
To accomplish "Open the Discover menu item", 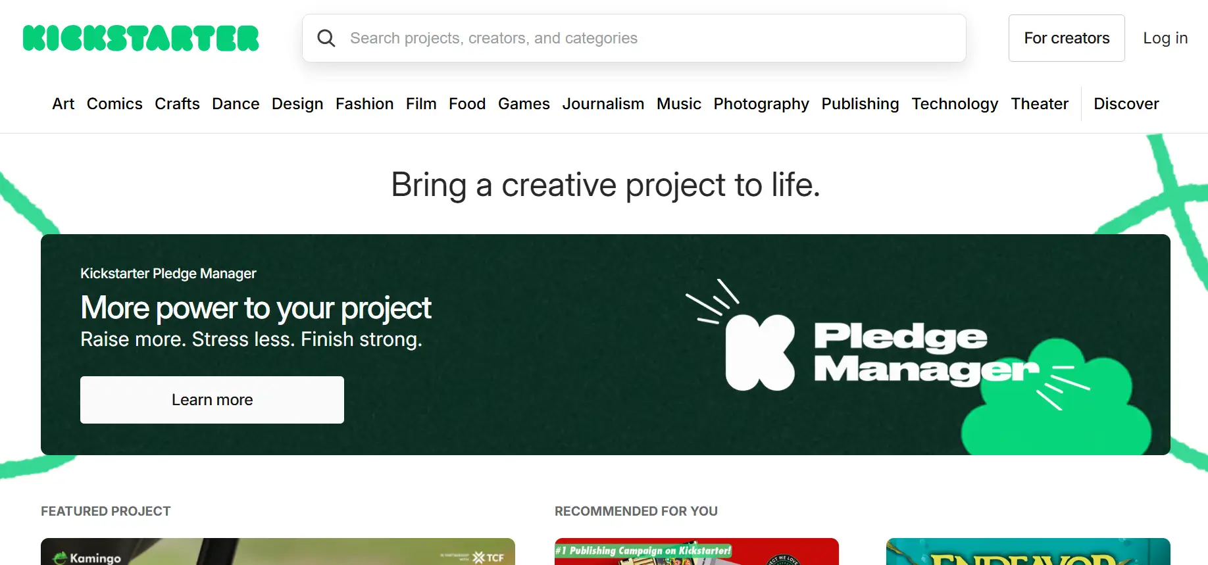I will (1126, 104).
